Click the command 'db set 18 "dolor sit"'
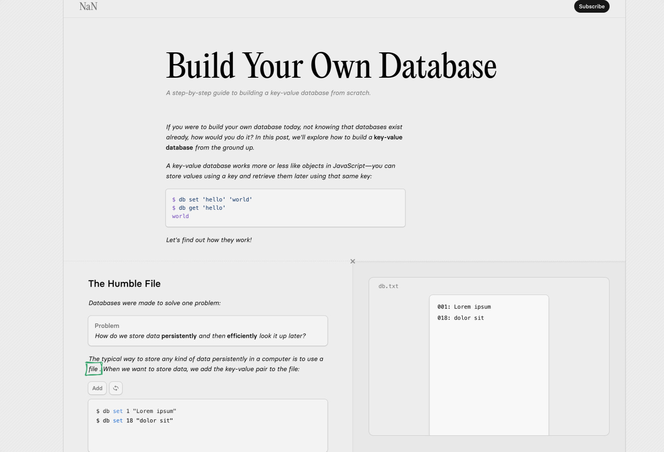Screen dimensions: 664x452 135,421
